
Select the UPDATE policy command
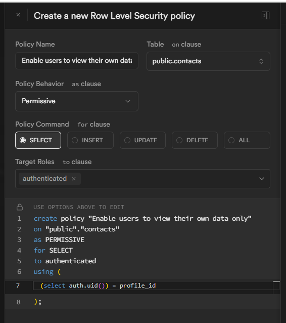pyautogui.click(x=142, y=140)
